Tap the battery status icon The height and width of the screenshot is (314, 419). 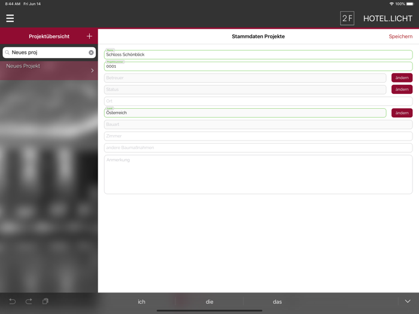click(410, 4)
